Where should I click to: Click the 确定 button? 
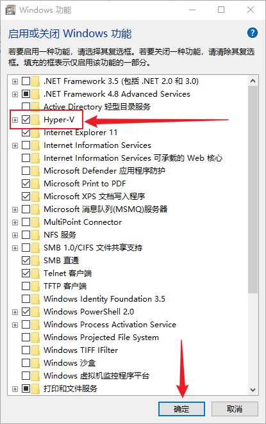pyautogui.click(x=181, y=409)
